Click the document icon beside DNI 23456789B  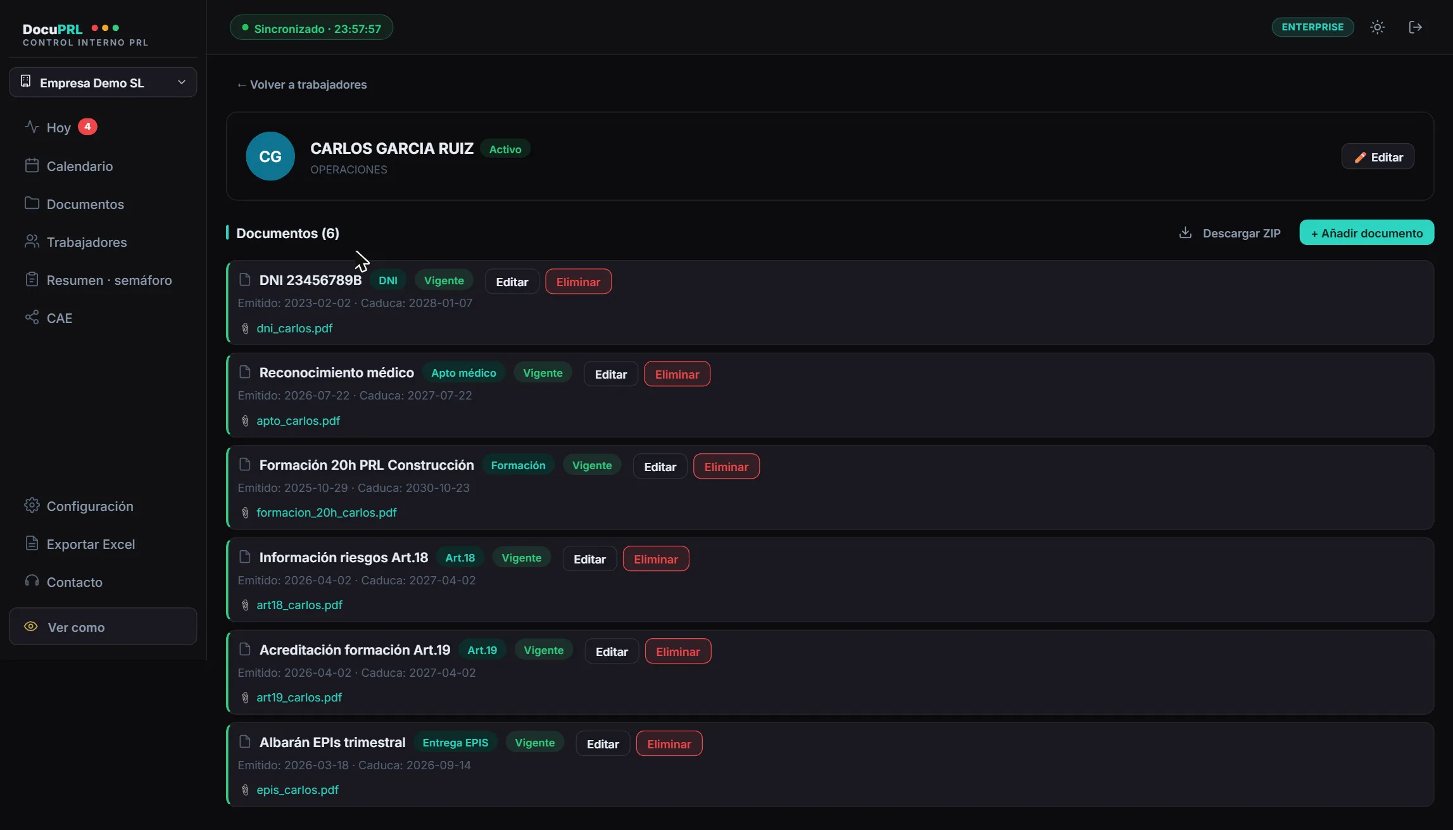click(x=245, y=280)
